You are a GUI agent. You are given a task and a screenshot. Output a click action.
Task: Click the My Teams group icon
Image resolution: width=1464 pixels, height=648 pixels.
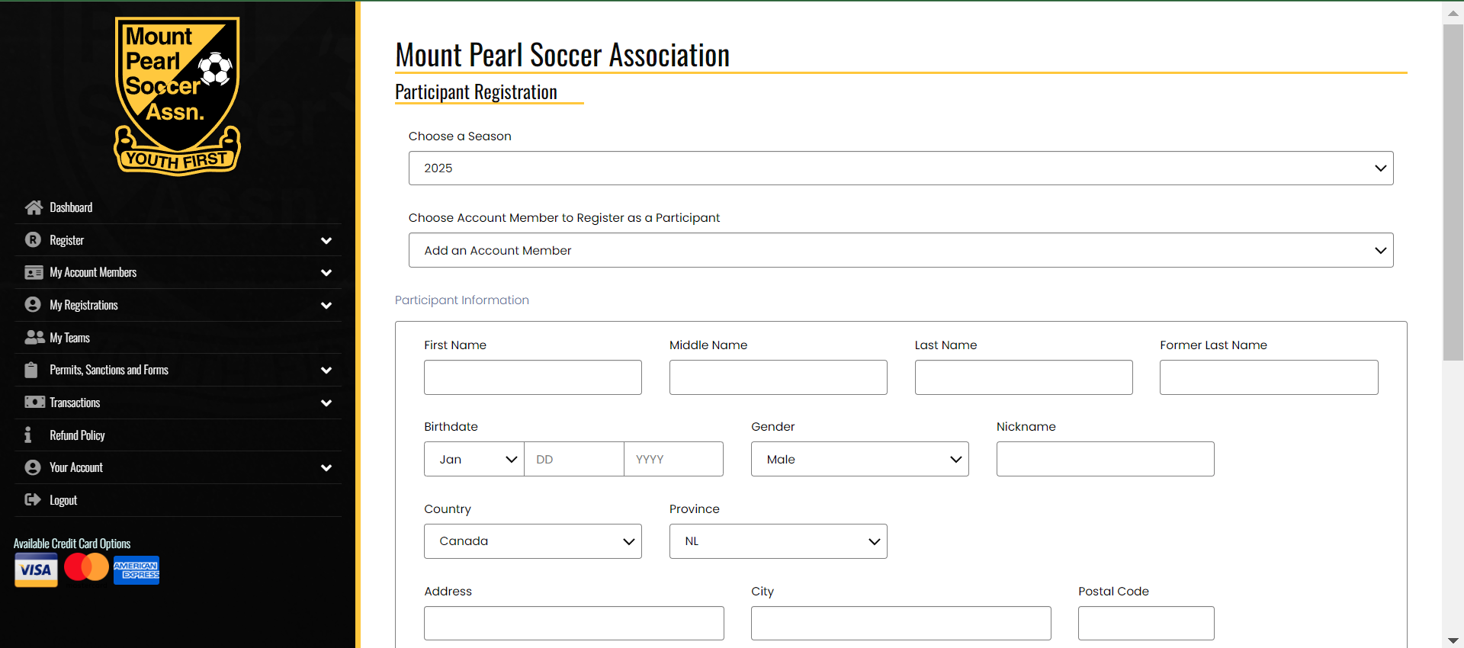point(34,337)
